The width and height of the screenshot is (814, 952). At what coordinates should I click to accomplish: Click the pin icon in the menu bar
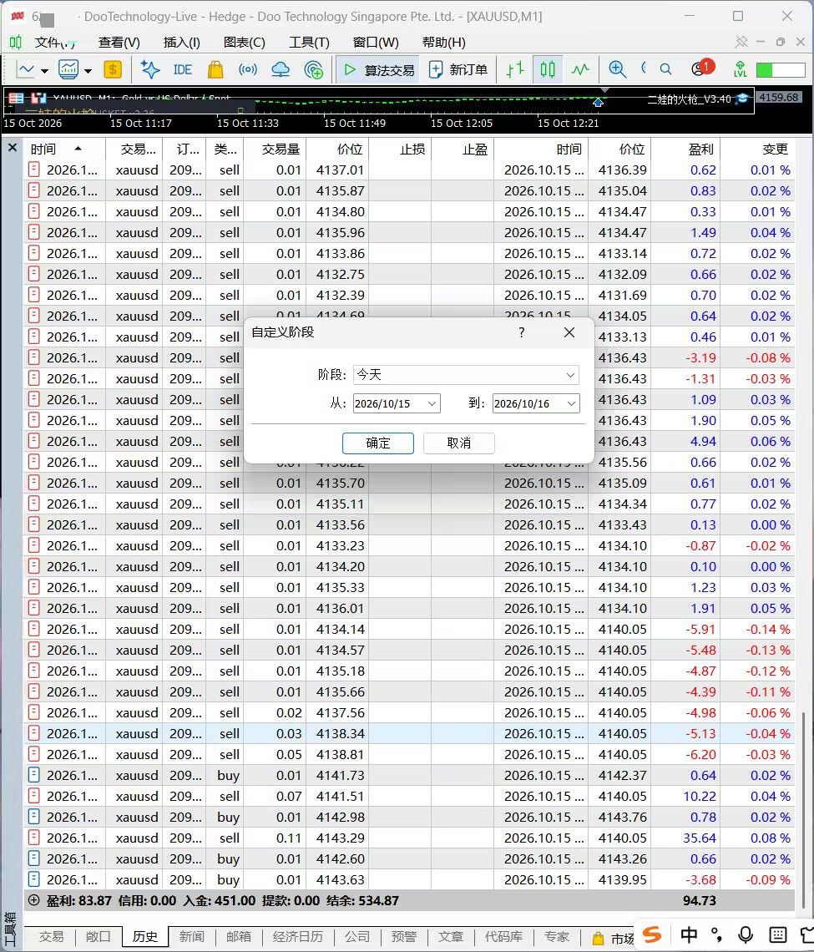[x=741, y=42]
